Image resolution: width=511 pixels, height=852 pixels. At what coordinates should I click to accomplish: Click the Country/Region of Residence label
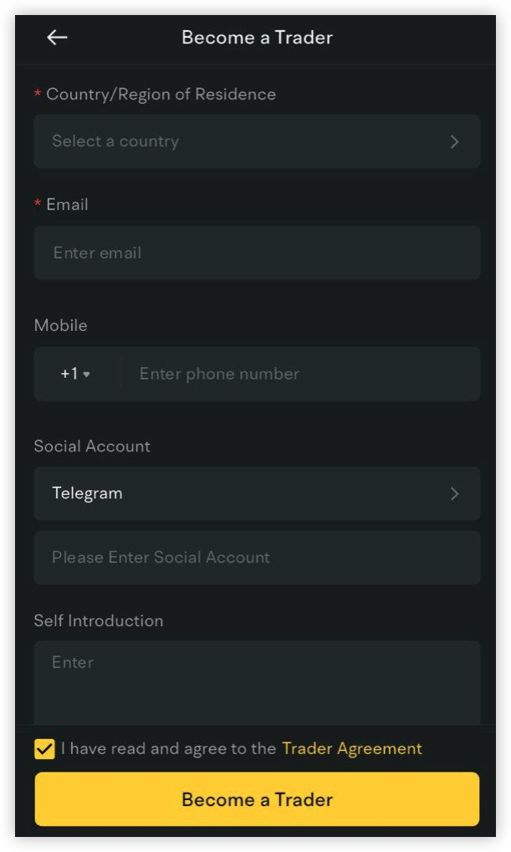(x=161, y=94)
